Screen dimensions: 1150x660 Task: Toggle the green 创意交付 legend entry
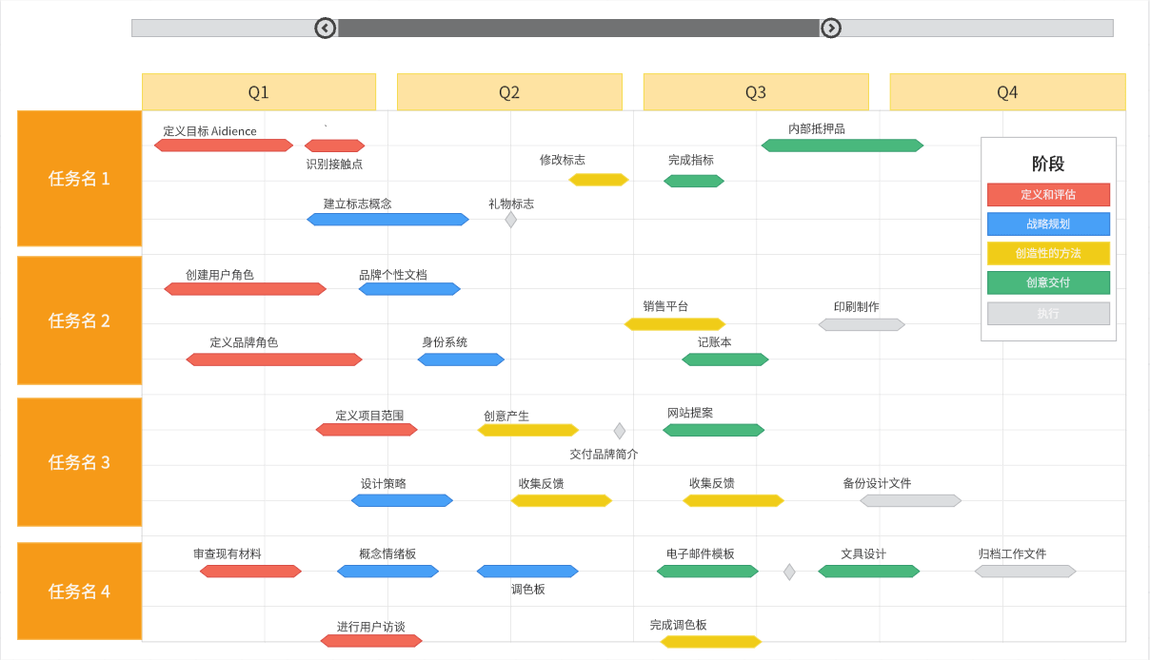(x=1048, y=282)
